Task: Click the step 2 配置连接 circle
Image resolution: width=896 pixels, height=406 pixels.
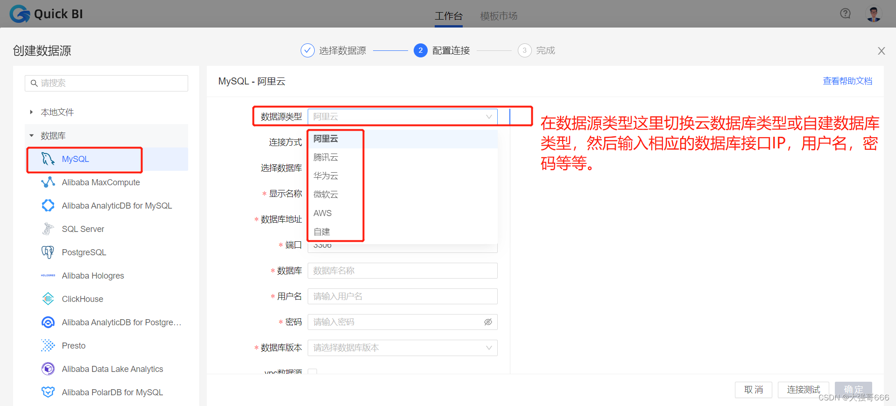Action: [420, 50]
